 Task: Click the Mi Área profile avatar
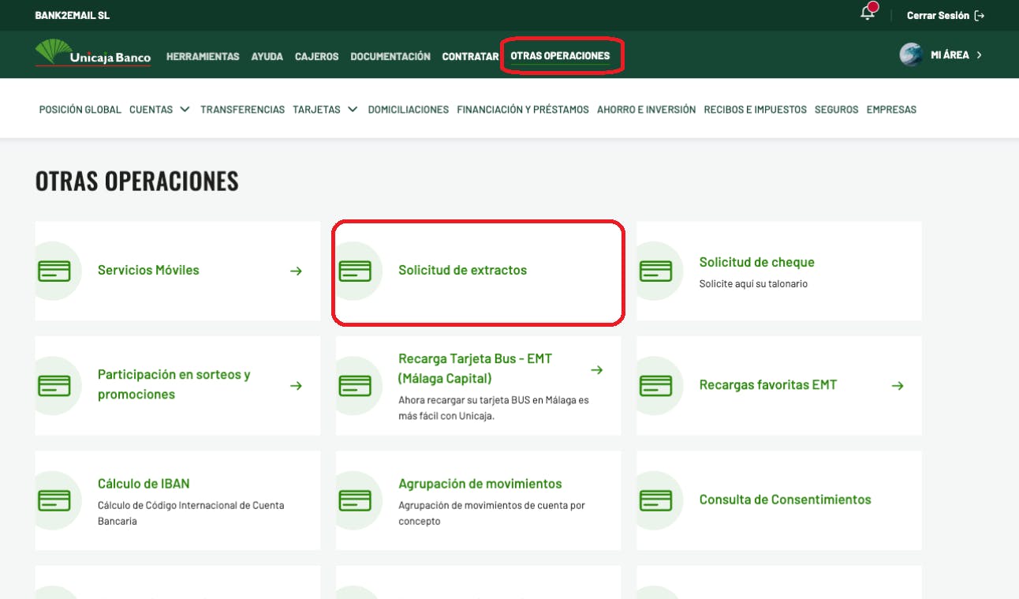[x=912, y=54]
